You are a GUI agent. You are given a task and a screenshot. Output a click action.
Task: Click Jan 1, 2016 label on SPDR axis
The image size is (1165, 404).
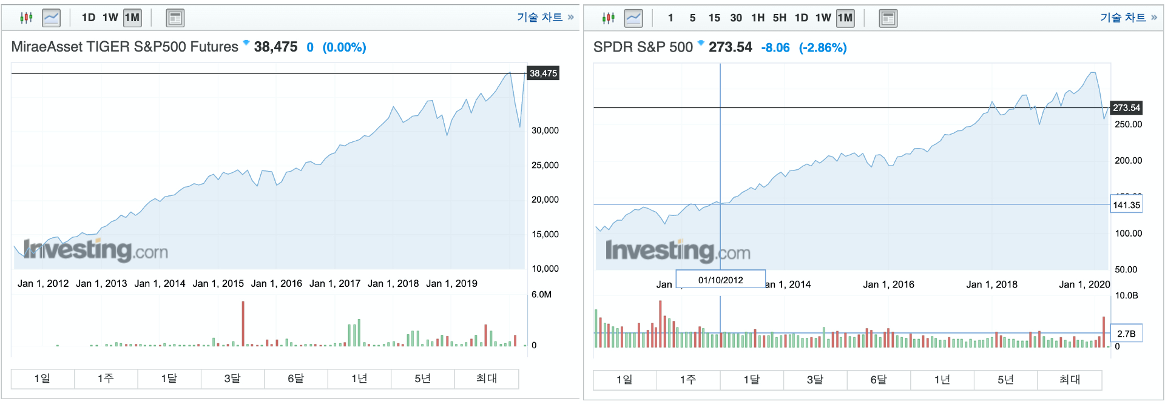(888, 284)
